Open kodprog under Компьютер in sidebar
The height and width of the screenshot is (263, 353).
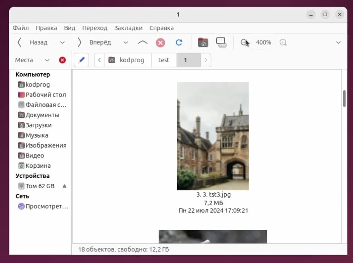click(x=34, y=85)
